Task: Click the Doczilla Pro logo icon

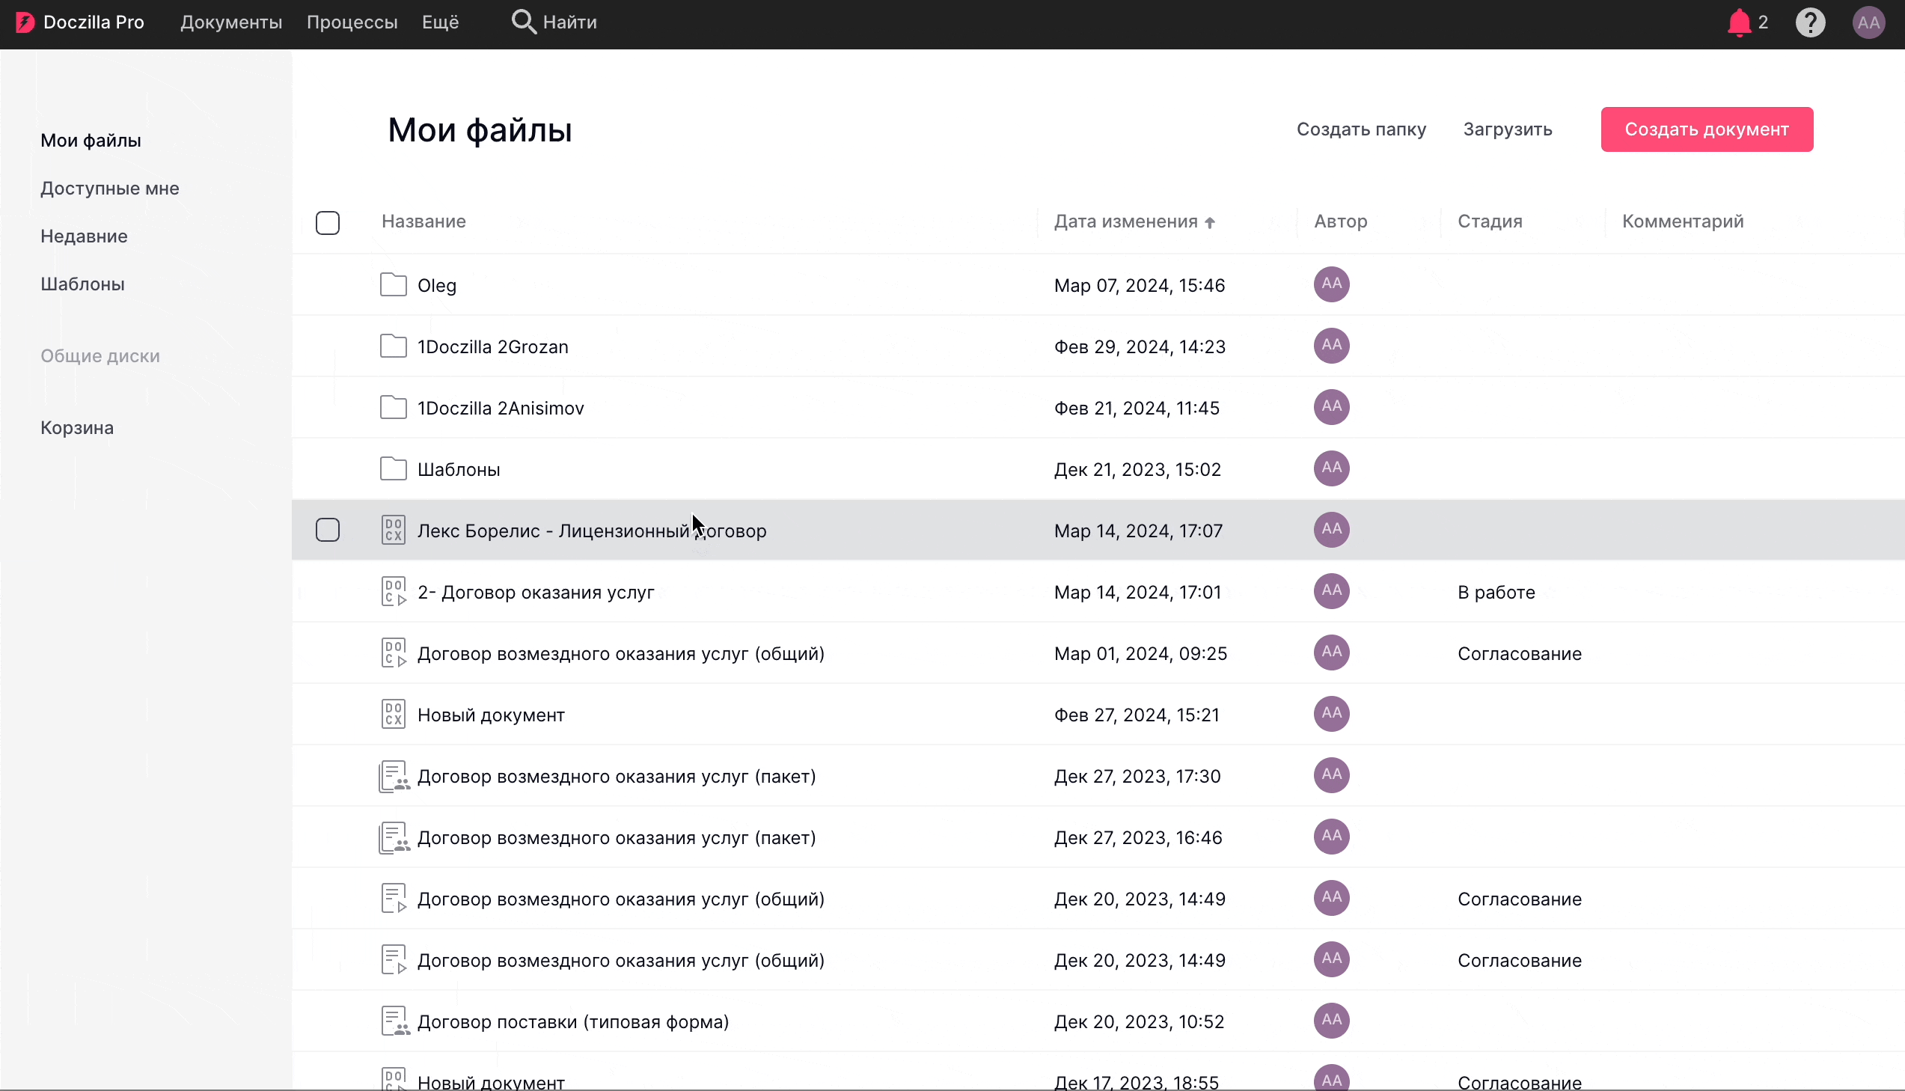Action: 25,22
